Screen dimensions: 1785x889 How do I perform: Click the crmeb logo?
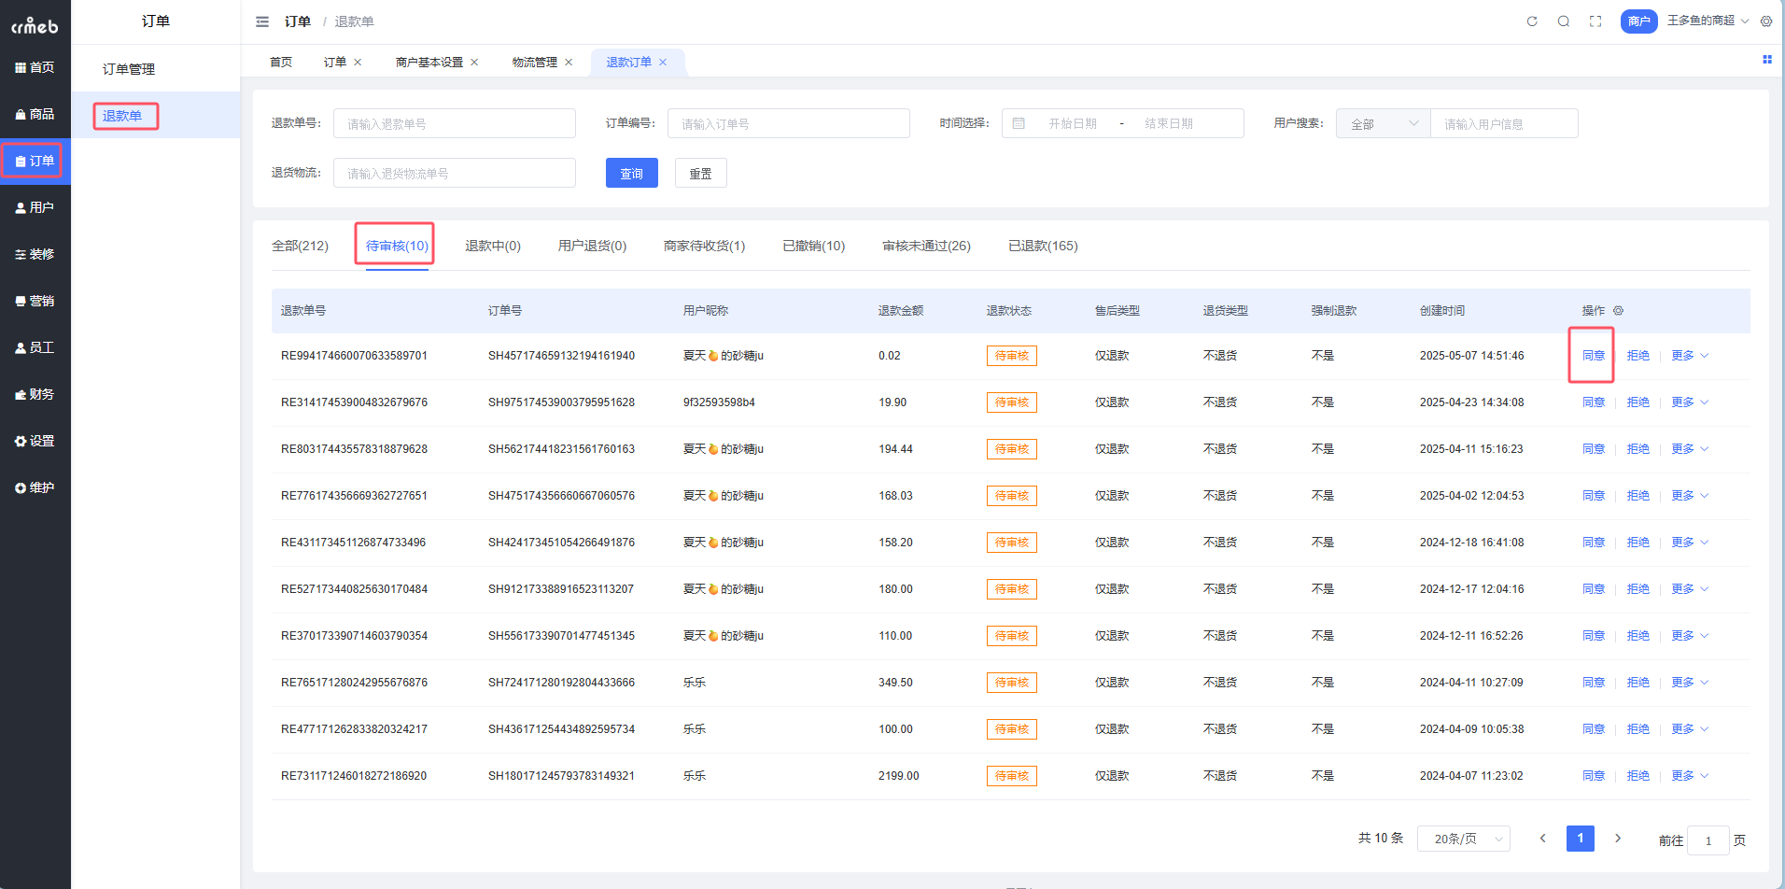(x=35, y=25)
